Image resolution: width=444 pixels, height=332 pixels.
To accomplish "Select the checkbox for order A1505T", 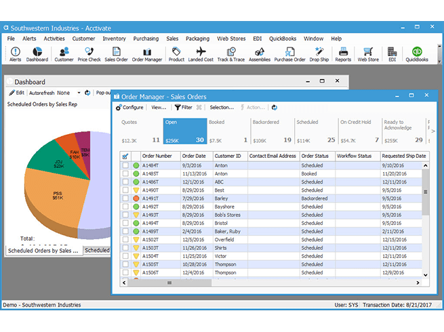I will click(125, 264).
